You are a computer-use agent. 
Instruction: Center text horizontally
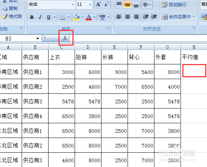point(127,17)
